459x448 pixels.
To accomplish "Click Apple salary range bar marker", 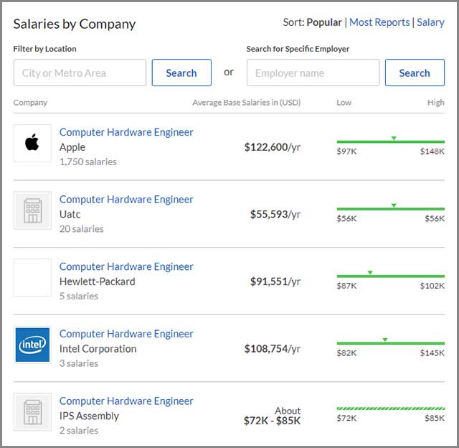I will pos(394,138).
